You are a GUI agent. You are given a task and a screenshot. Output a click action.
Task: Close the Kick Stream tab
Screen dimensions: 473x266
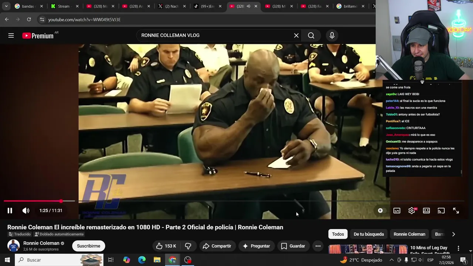click(77, 6)
